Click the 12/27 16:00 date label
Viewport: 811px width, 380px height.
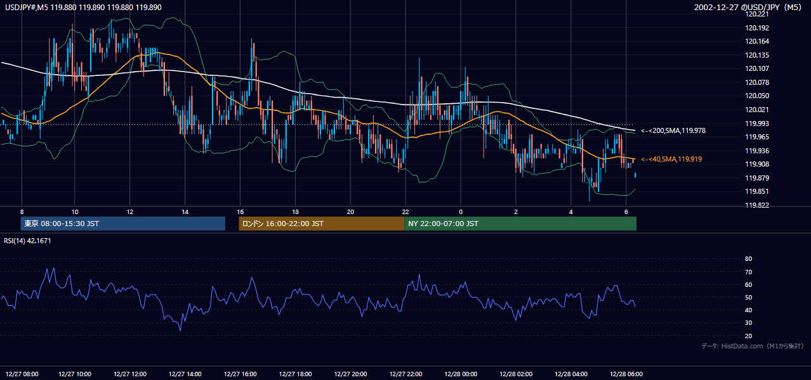(241, 374)
